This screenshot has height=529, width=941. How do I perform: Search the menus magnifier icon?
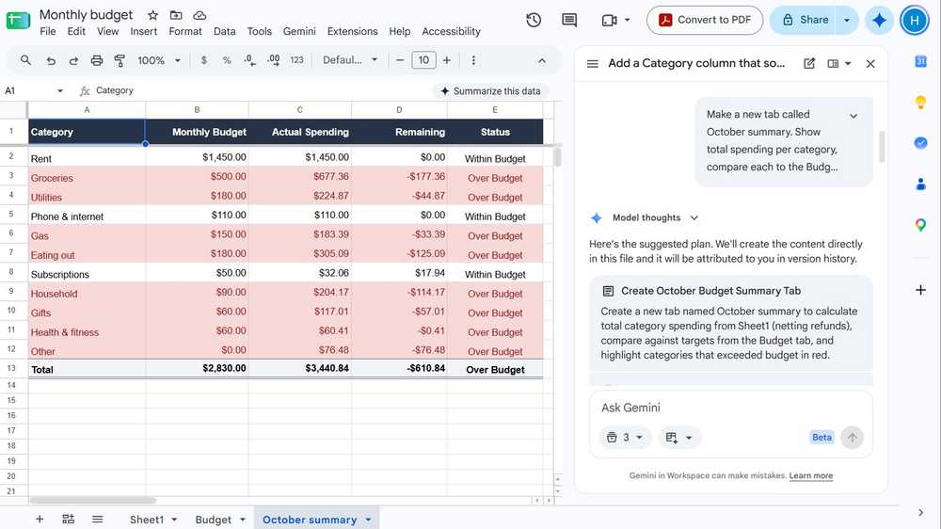25,60
